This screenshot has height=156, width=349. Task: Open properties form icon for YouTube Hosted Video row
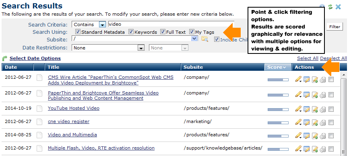(x=307, y=109)
